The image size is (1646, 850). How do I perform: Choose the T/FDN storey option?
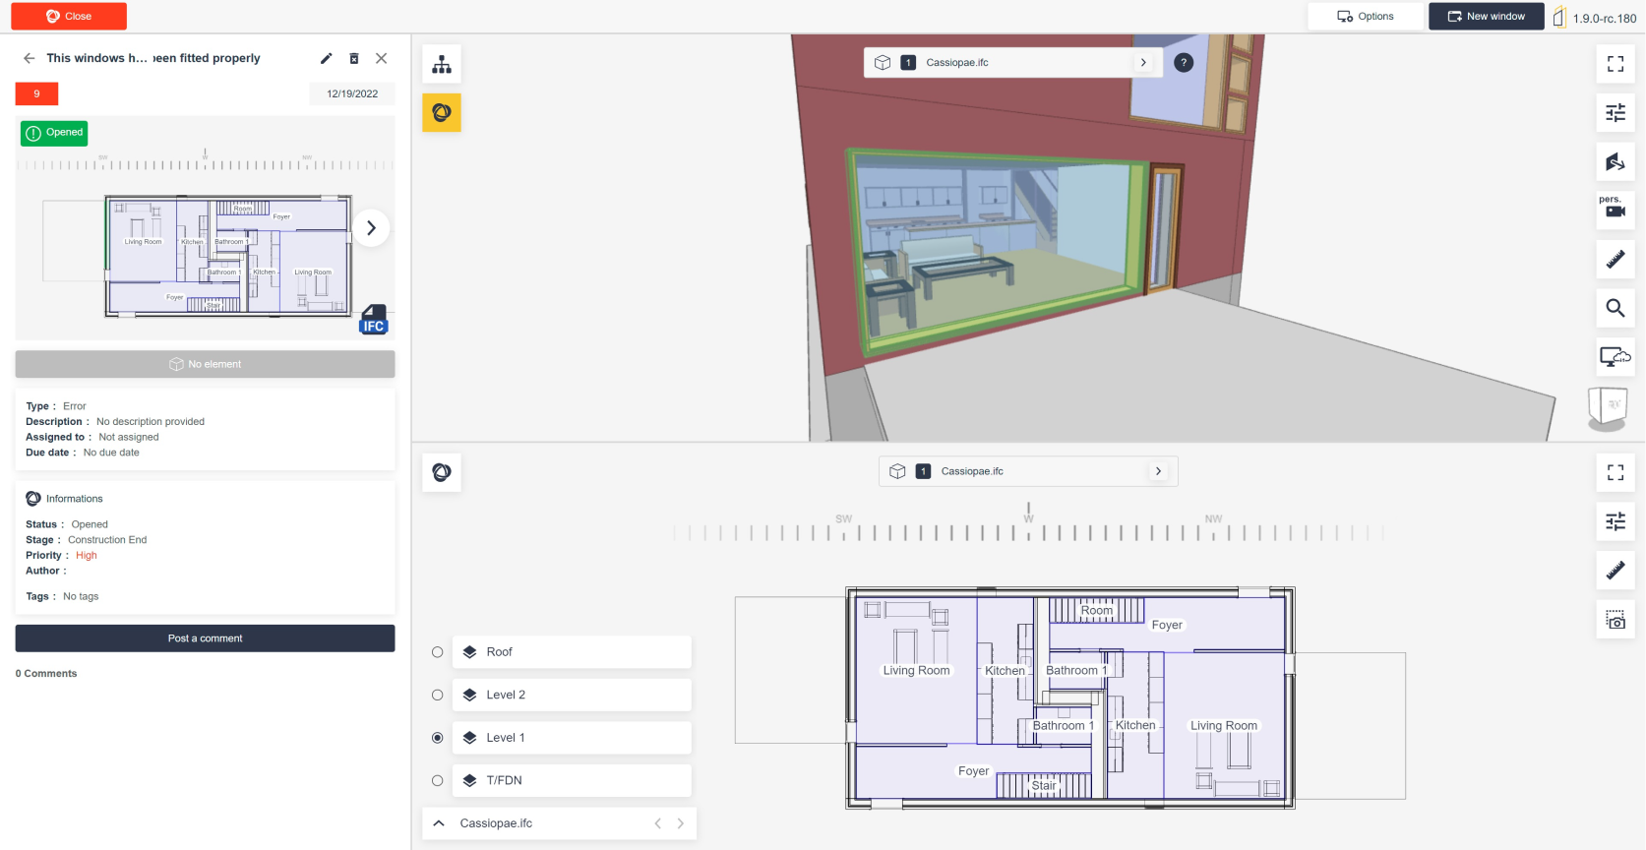pos(438,781)
